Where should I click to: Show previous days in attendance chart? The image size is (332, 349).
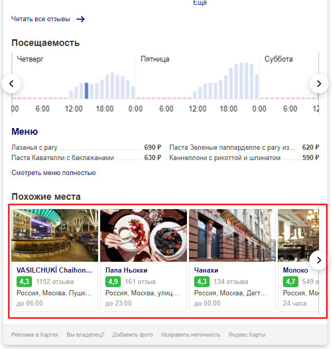point(11,84)
